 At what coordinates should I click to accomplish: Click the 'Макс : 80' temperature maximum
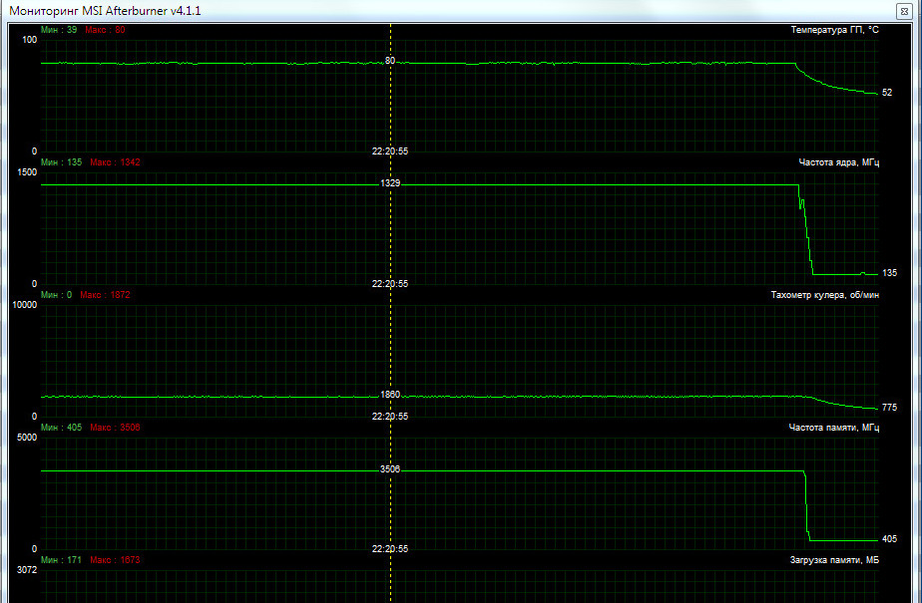(x=105, y=29)
